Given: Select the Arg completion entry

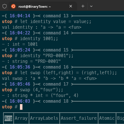Looking at the screenshot, I should [x=9, y=118].
